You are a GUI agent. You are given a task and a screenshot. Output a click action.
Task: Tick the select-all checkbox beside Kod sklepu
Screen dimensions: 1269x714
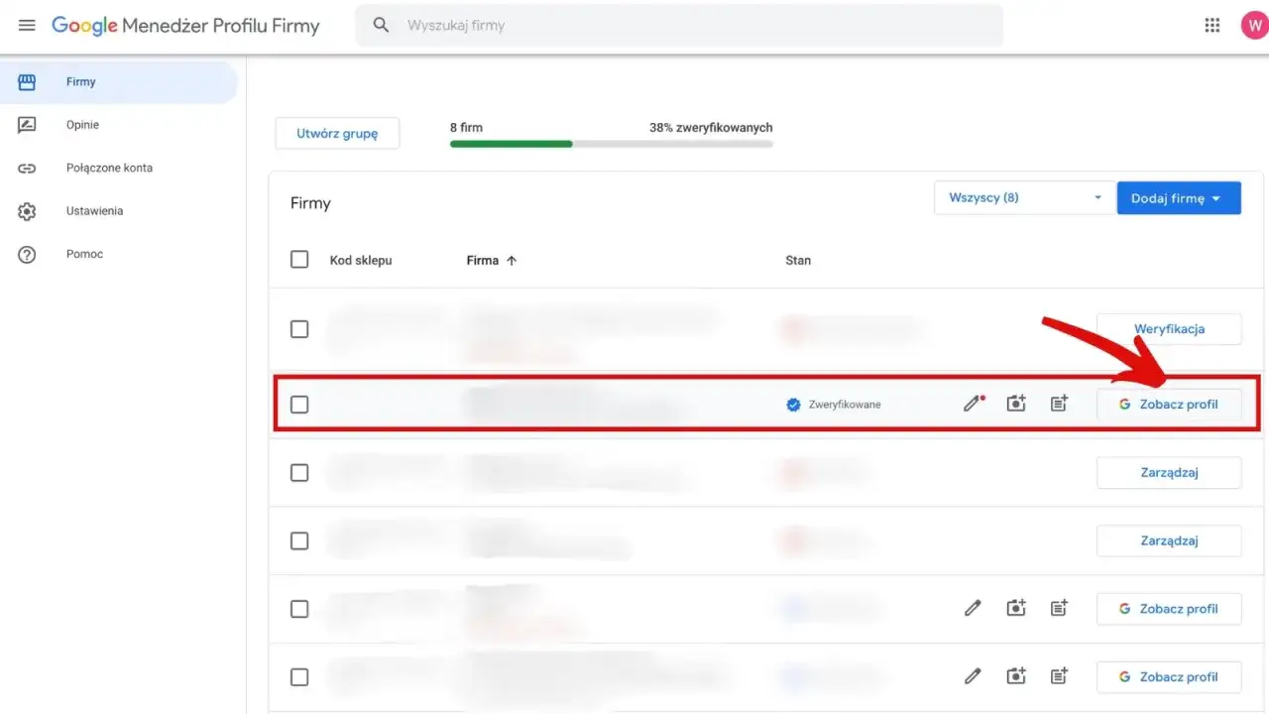[x=299, y=260]
